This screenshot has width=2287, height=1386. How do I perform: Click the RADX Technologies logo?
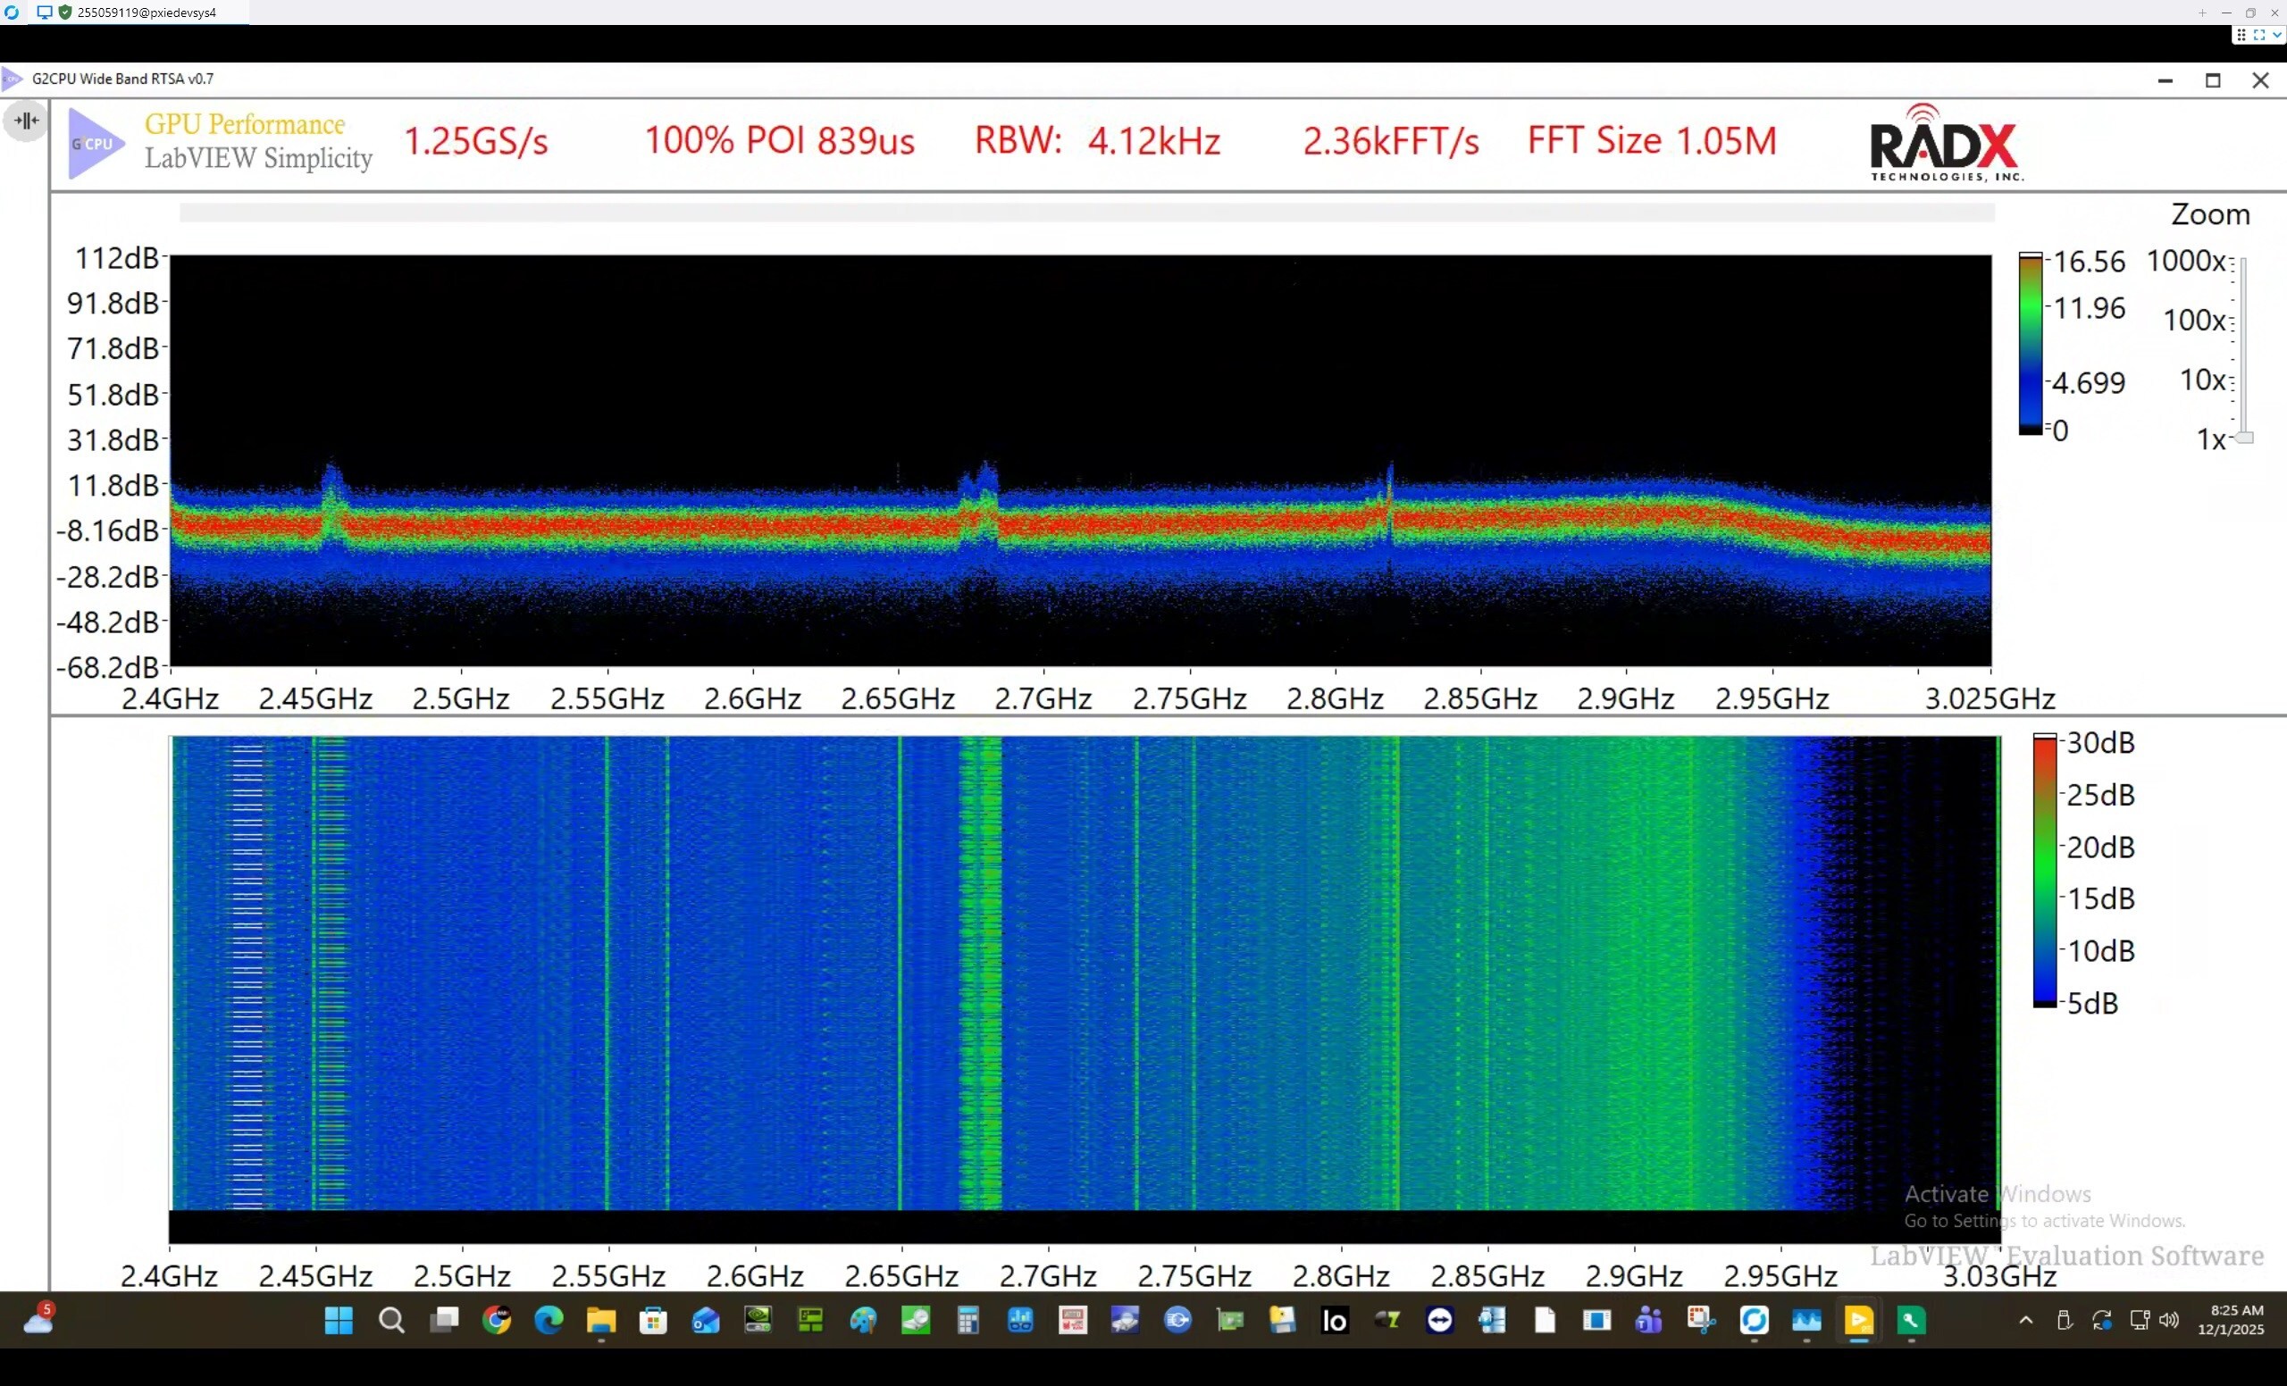point(1946,144)
